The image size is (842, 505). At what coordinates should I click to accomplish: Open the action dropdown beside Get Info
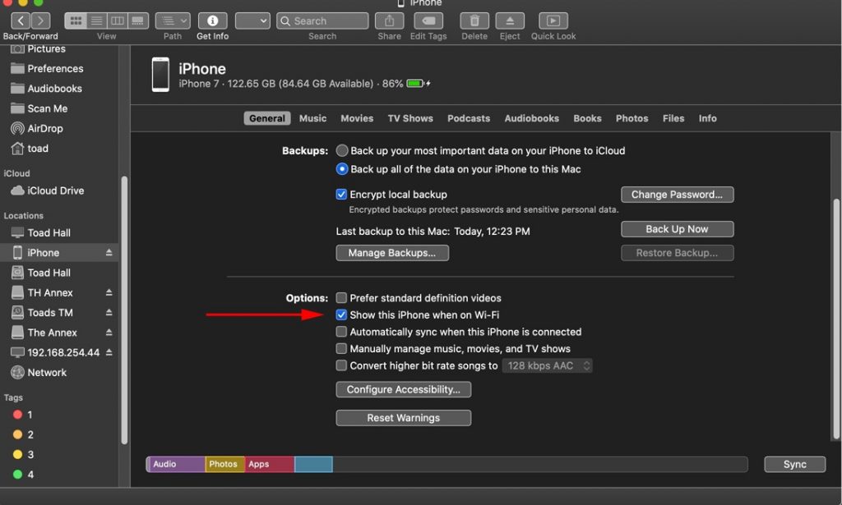(252, 21)
